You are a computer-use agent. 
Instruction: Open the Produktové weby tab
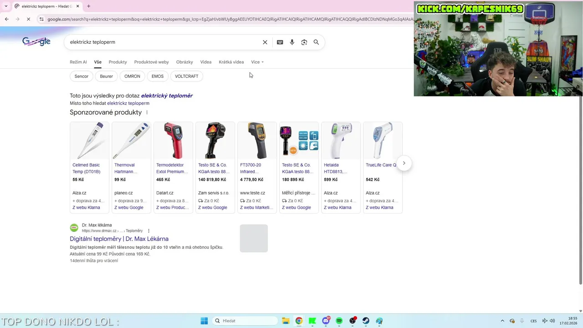(x=152, y=62)
